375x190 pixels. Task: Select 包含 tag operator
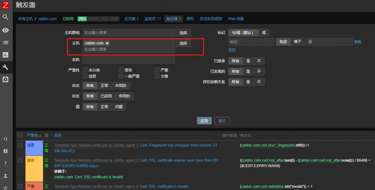pyautogui.click(x=283, y=42)
